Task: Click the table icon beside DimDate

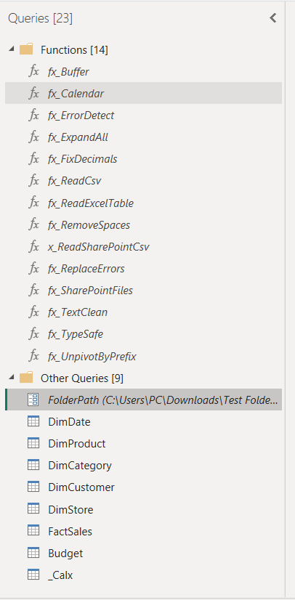Action: [x=33, y=422]
